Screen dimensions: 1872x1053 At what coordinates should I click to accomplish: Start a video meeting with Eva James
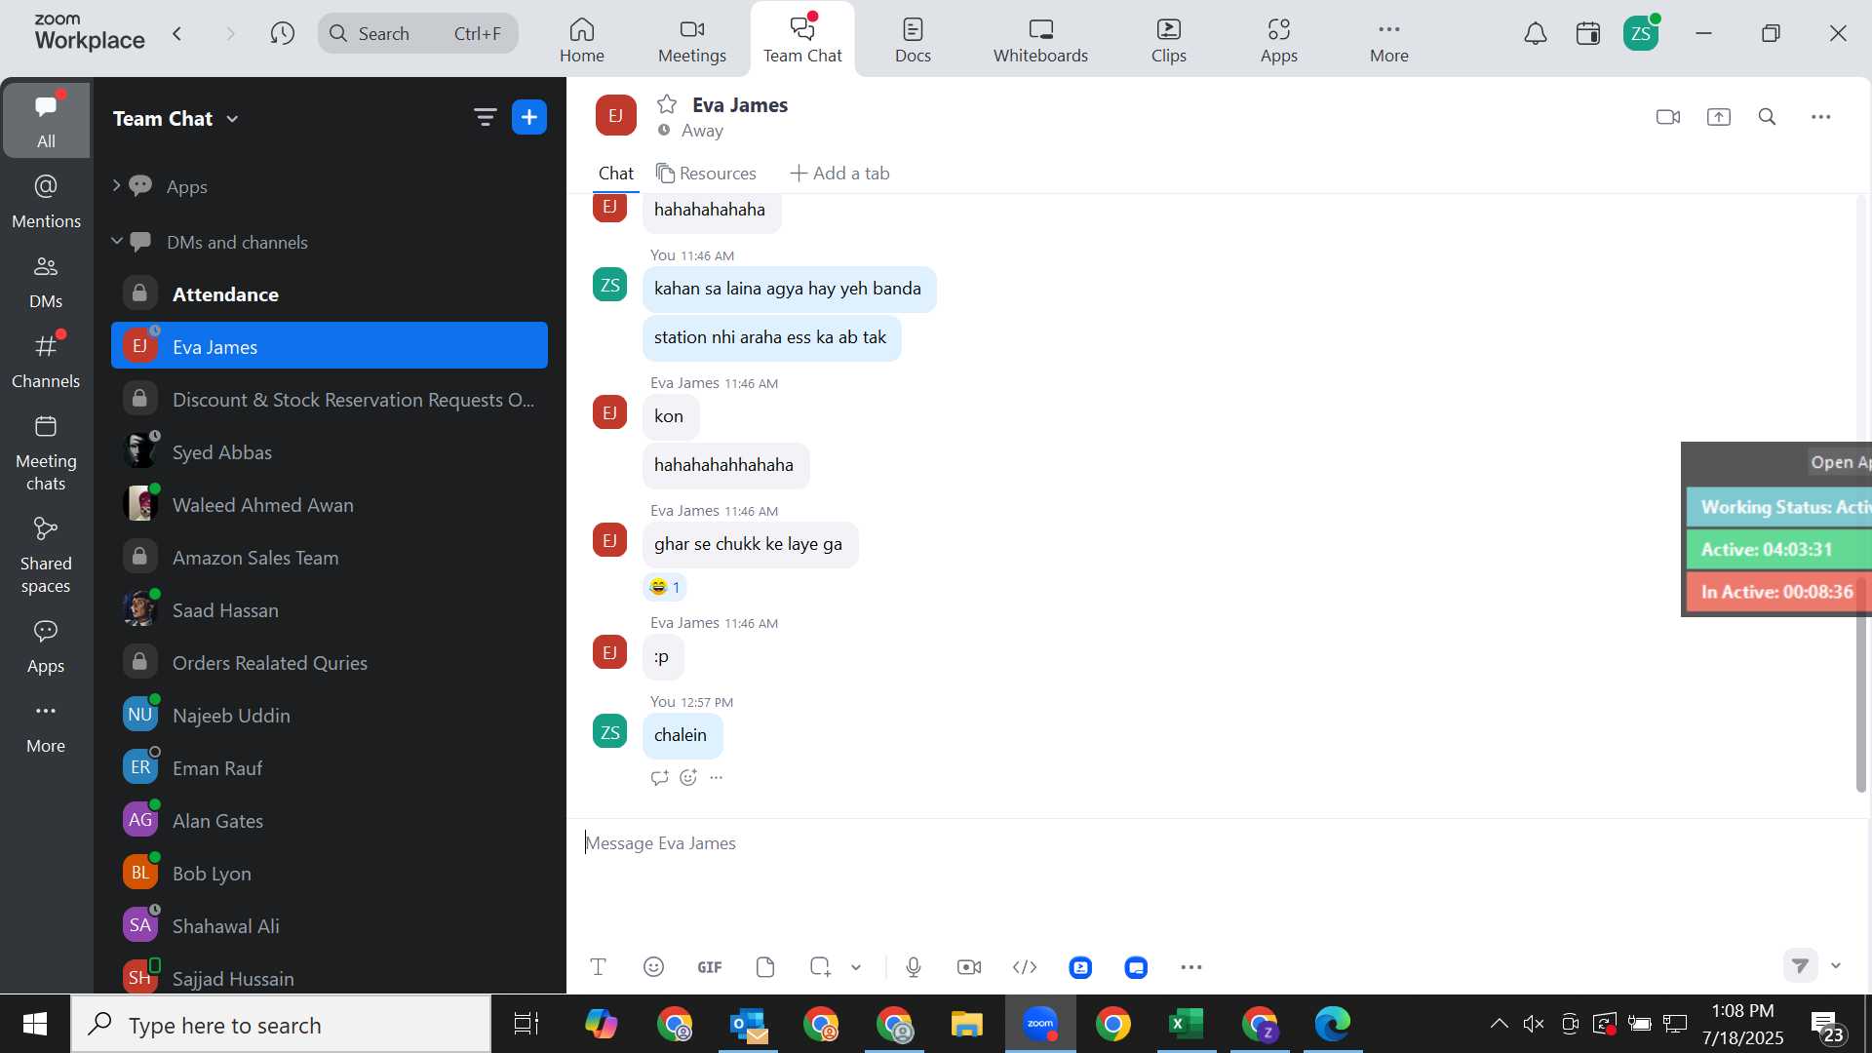pyautogui.click(x=1668, y=117)
